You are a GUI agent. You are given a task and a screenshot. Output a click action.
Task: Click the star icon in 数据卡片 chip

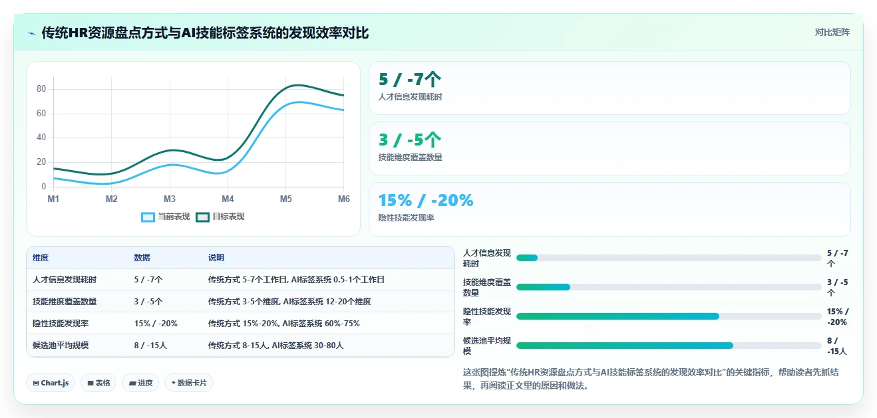coord(173,383)
